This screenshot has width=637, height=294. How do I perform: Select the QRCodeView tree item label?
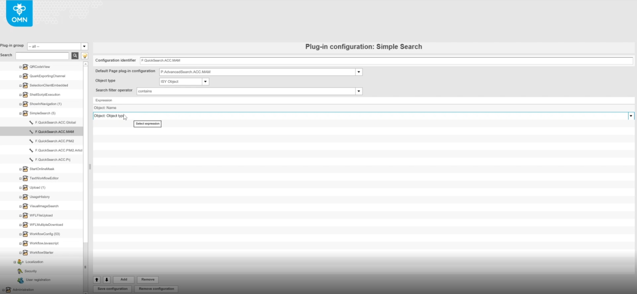coord(40,67)
